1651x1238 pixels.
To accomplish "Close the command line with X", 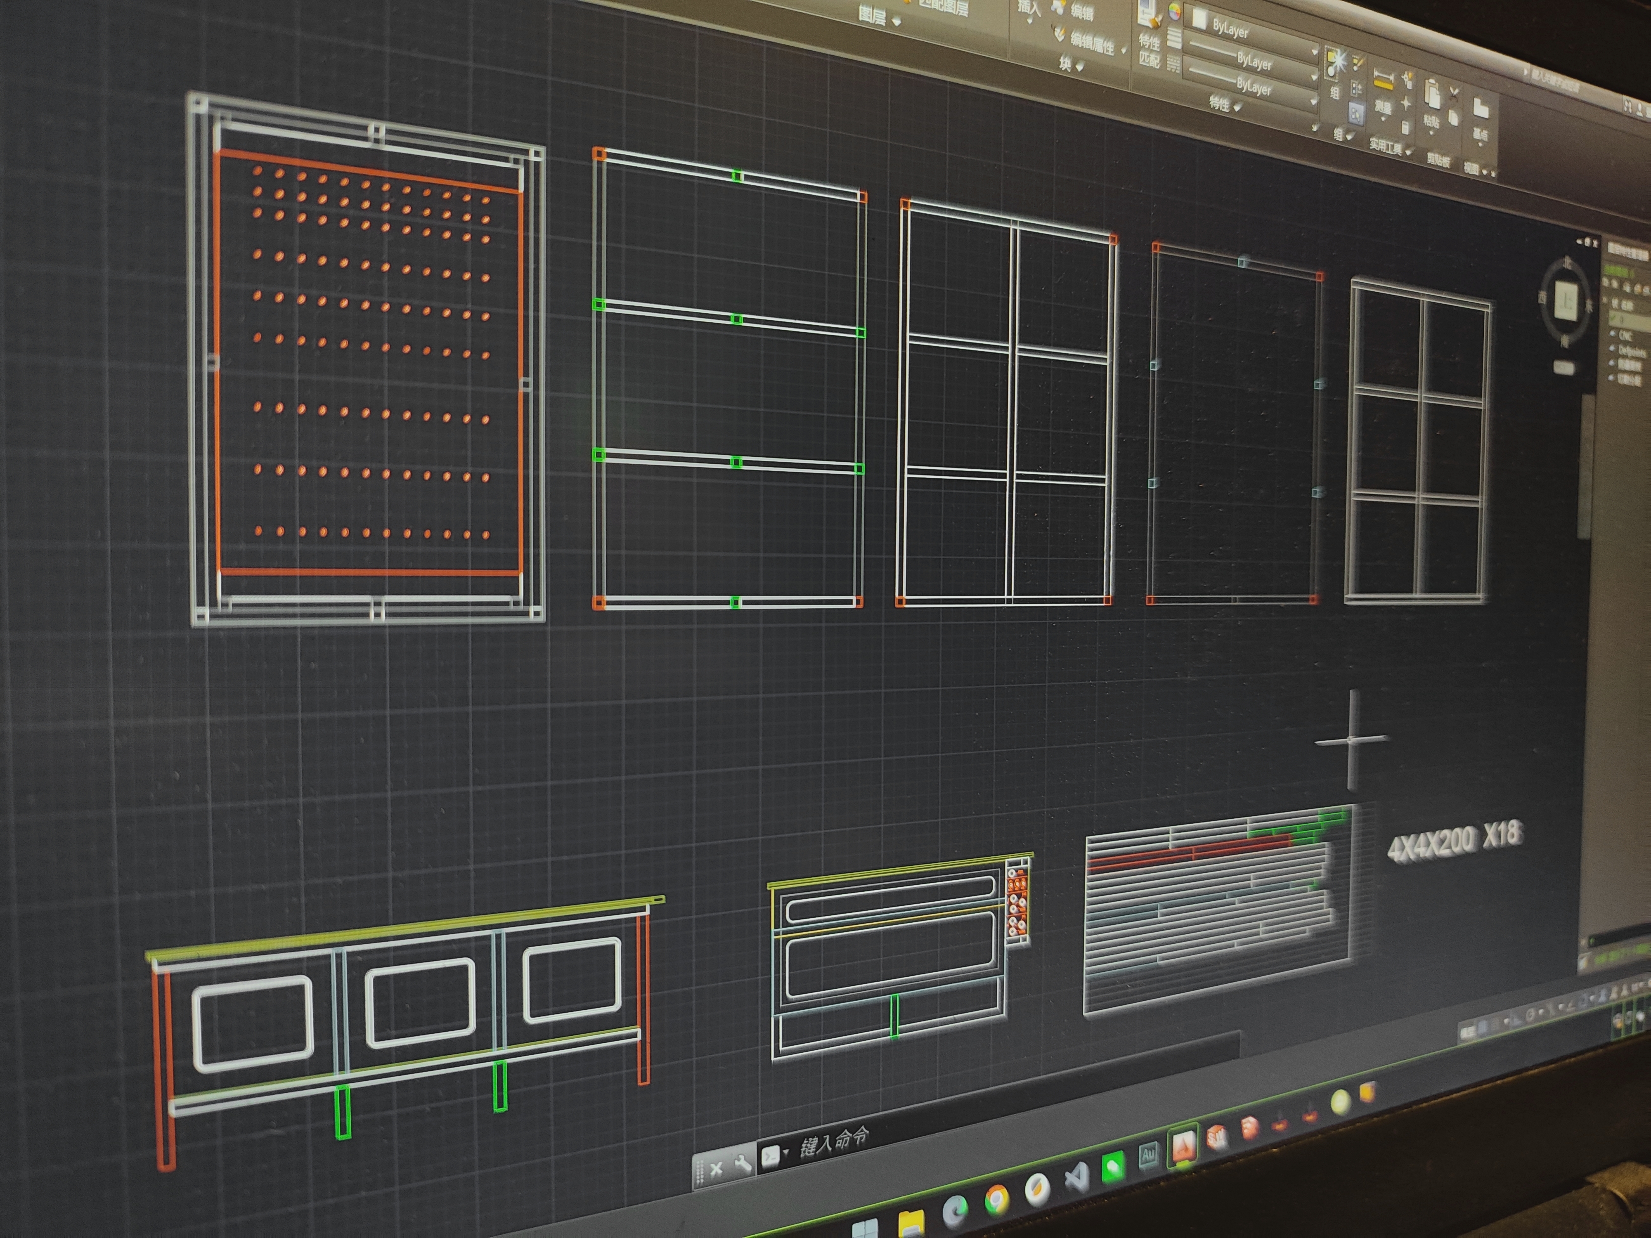I will (x=716, y=1169).
